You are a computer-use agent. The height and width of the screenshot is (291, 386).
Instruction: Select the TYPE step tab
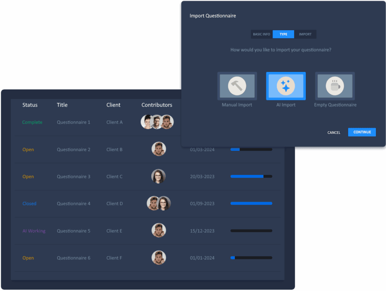pyautogui.click(x=283, y=34)
